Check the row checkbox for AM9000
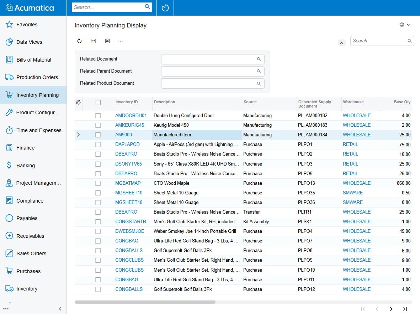The height and width of the screenshot is (314, 420). coord(98,135)
